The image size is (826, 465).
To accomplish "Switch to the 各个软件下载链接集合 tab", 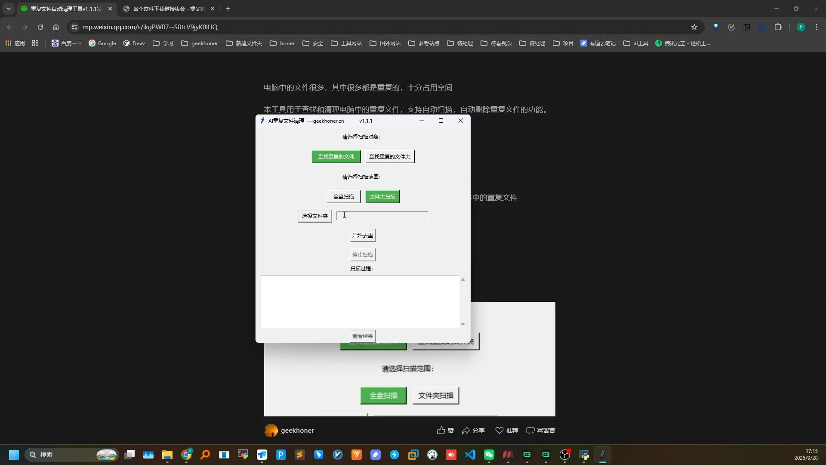I will tap(168, 9).
